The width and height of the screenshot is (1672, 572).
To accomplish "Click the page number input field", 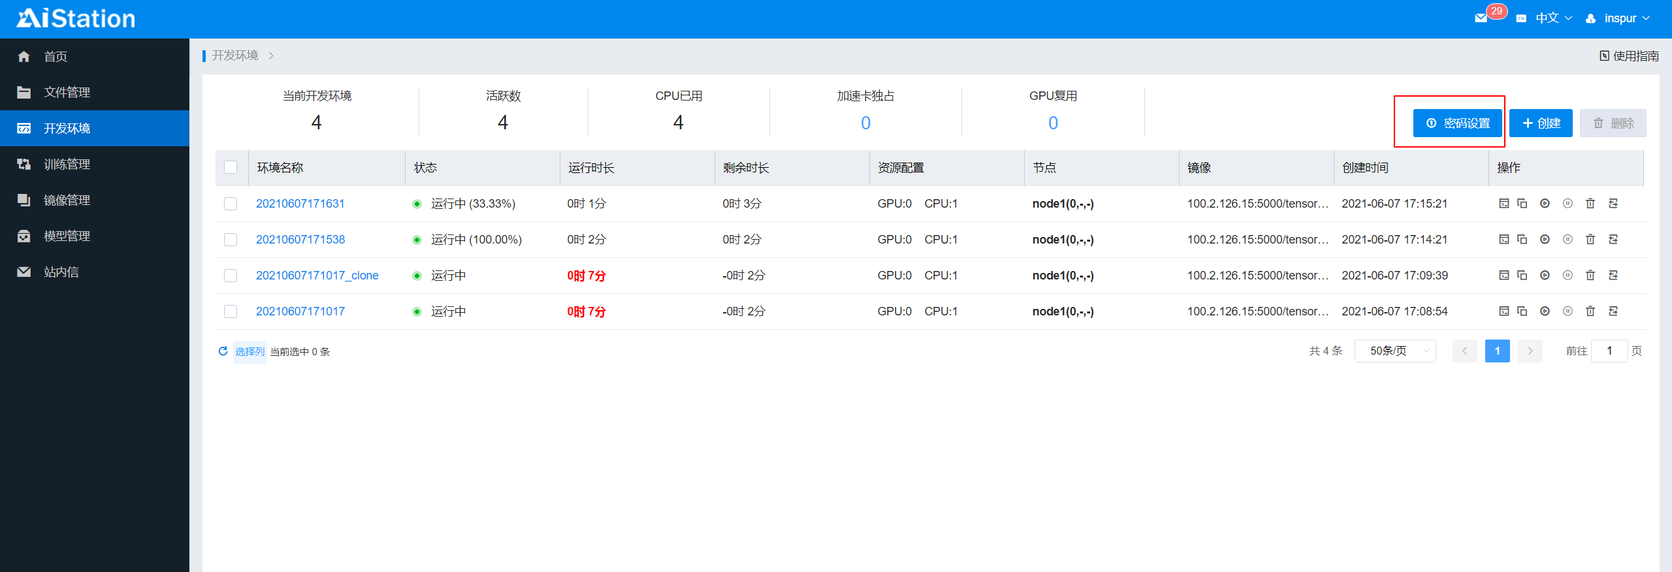I will (x=1609, y=351).
